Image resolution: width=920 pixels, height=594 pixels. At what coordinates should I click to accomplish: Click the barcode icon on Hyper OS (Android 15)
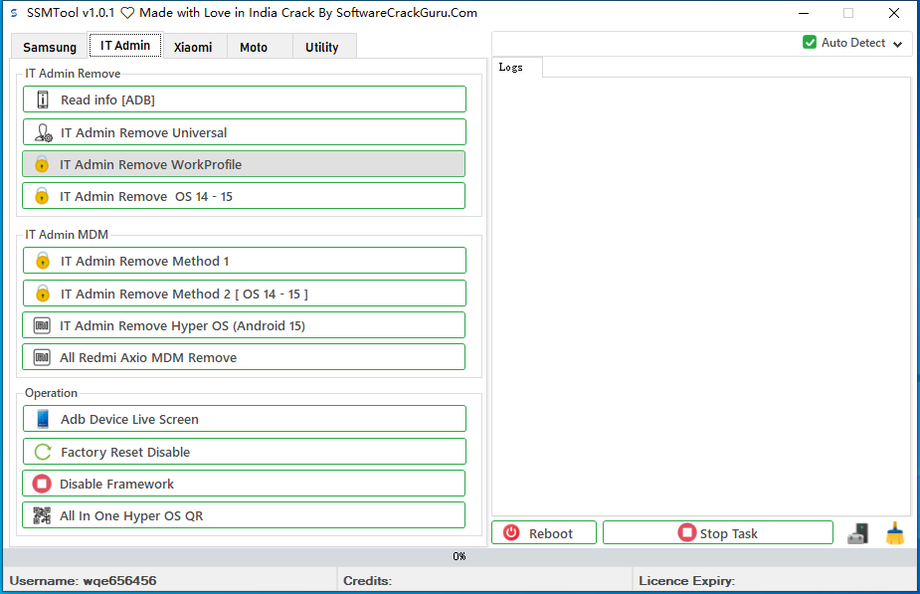click(42, 325)
